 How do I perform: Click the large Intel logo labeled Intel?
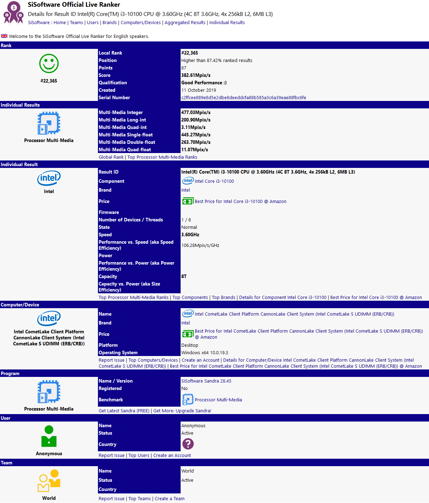[49, 178]
